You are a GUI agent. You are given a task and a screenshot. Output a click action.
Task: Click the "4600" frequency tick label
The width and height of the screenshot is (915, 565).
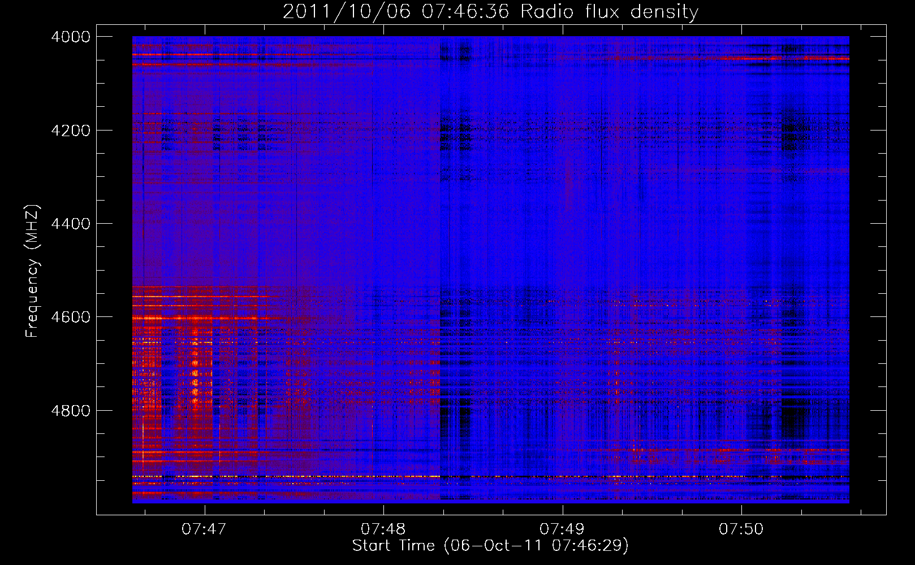click(71, 317)
